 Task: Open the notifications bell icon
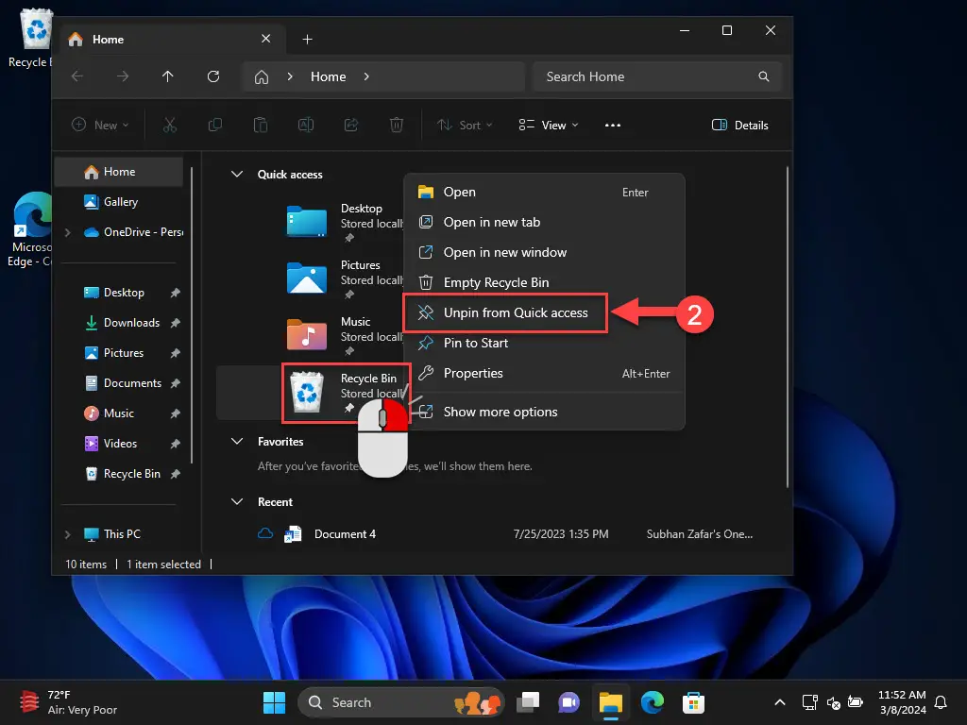point(942,702)
